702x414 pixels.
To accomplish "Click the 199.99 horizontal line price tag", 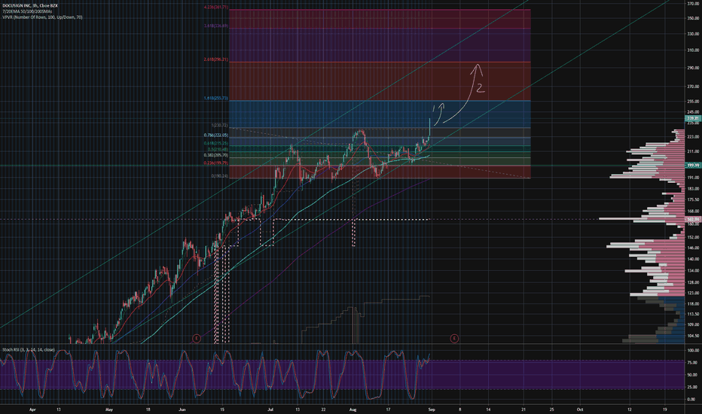I will [x=693, y=165].
